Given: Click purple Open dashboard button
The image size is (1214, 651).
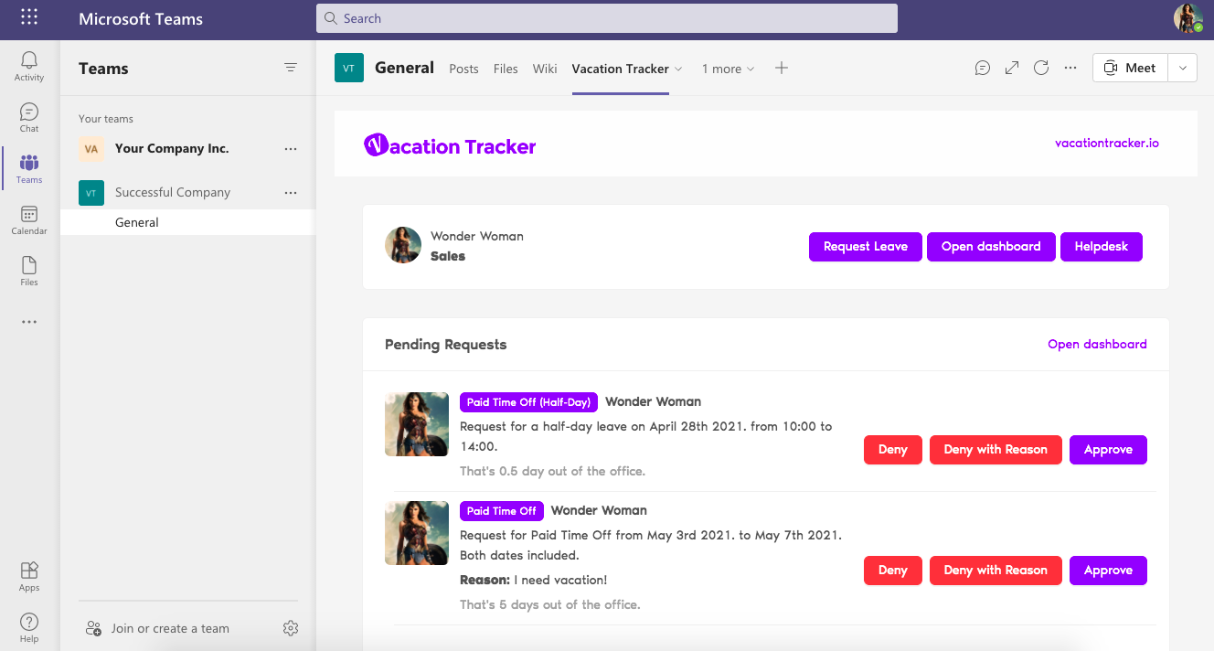Looking at the screenshot, I should pyautogui.click(x=991, y=246).
